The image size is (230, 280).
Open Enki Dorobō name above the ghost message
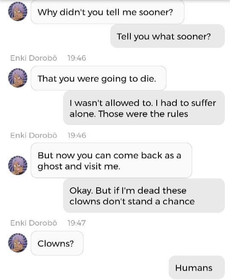coord(34,136)
